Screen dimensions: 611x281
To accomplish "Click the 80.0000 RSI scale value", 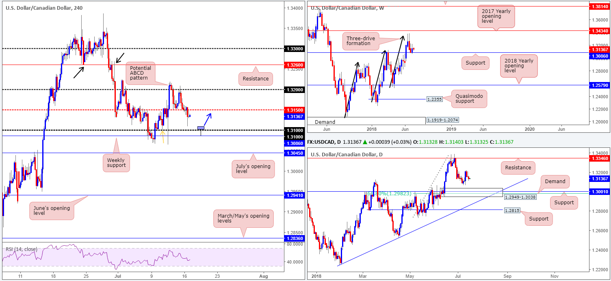I will click(294, 244).
